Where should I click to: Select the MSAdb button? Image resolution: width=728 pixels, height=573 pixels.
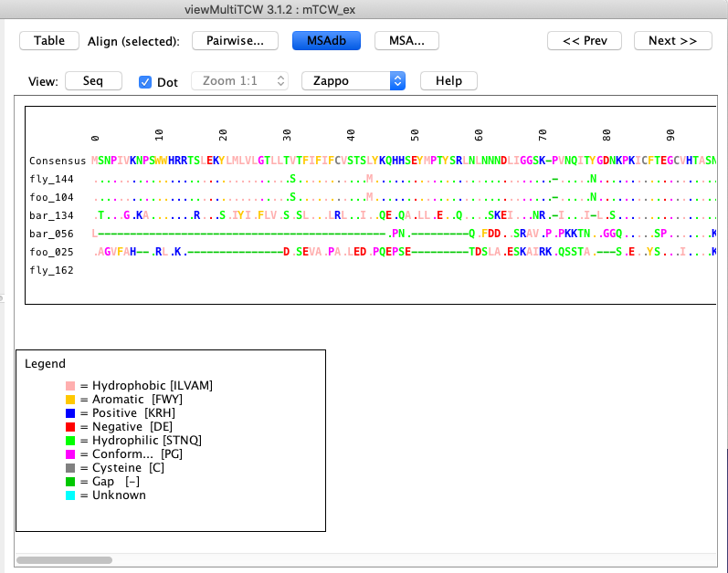(x=326, y=41)
